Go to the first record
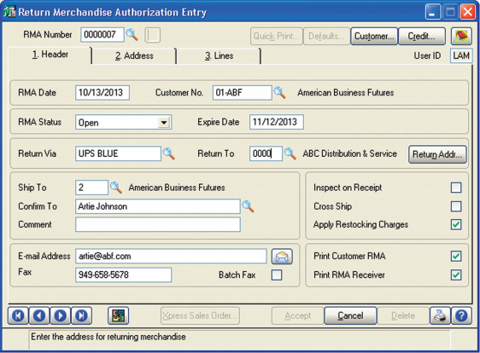The width and height of the screenshot is (480, 353). coord(18,315)
